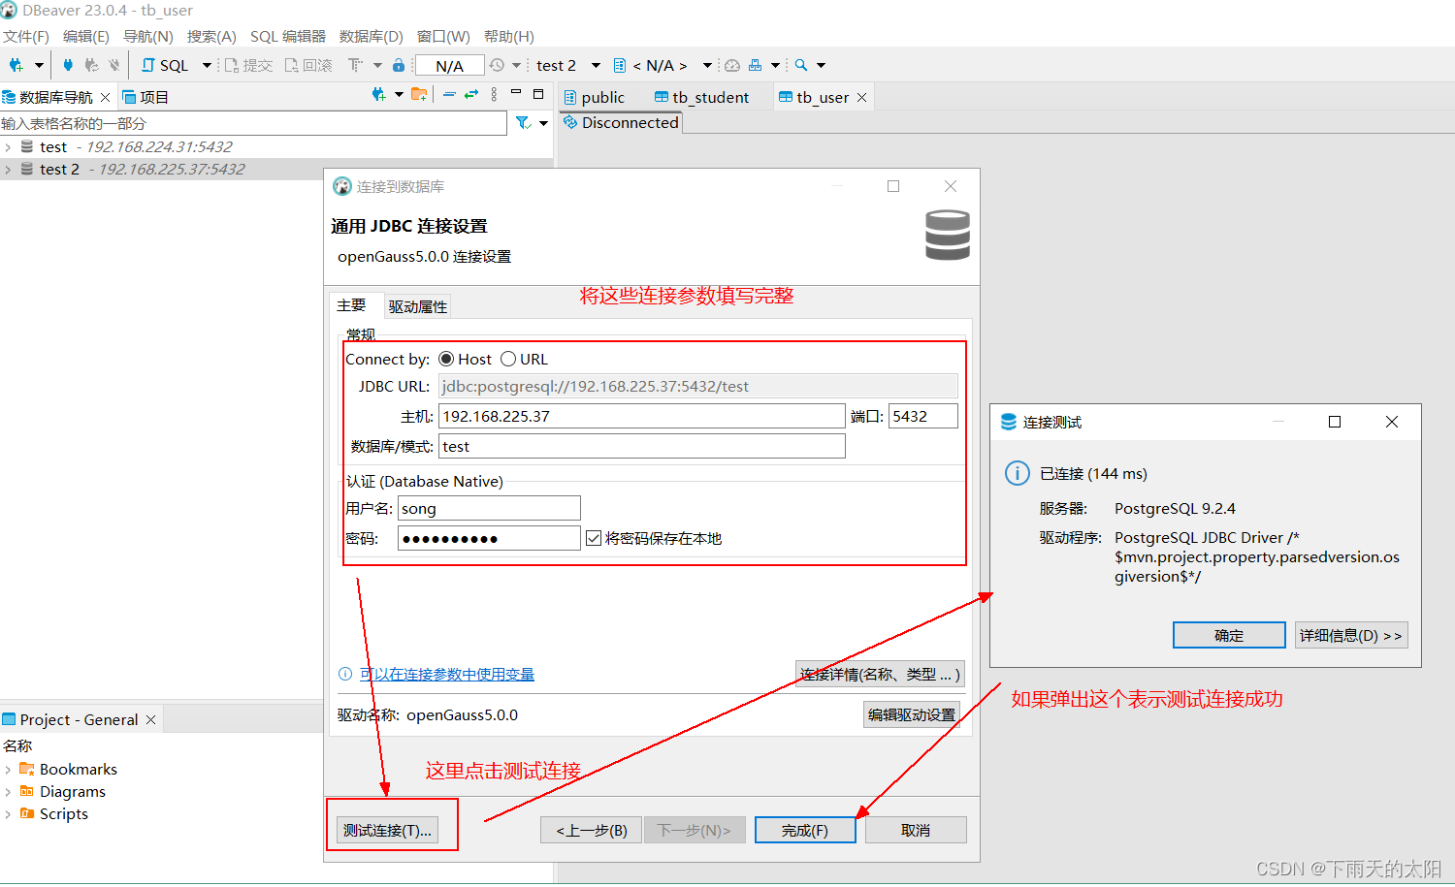
Task: Click the 数据库/模式 input field
Action: [x=642, y=446]
